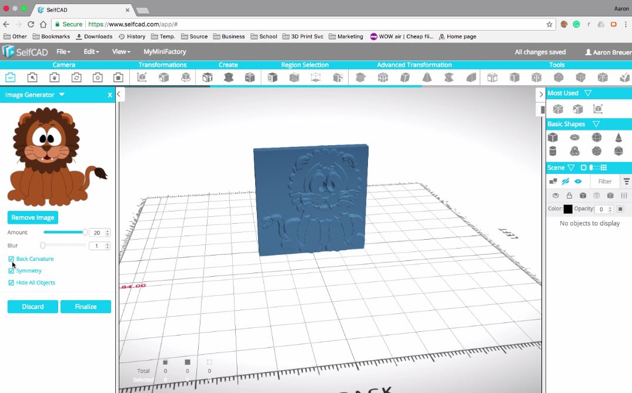Open the Image Generator panel dropdown arrow
The height and width of the screenshot is (393, 632).
(62, 95)
